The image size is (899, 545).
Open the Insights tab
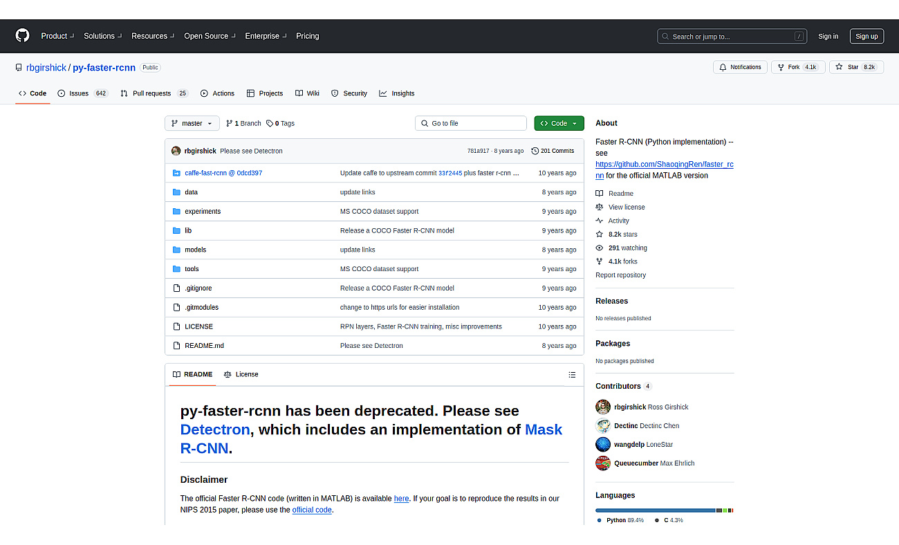pyautogui.click(x=397, y=93)
